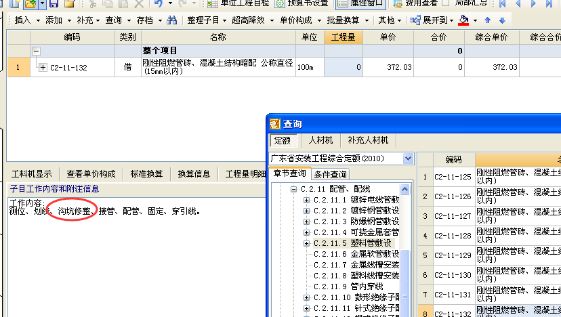Viewport: 561px width, 317px height.
Task: Click the 查询 dialog title icon
Action: pyautogui.click(x=275, y=124)
